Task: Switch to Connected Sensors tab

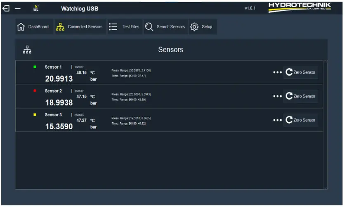Action: tap(80, 26)
